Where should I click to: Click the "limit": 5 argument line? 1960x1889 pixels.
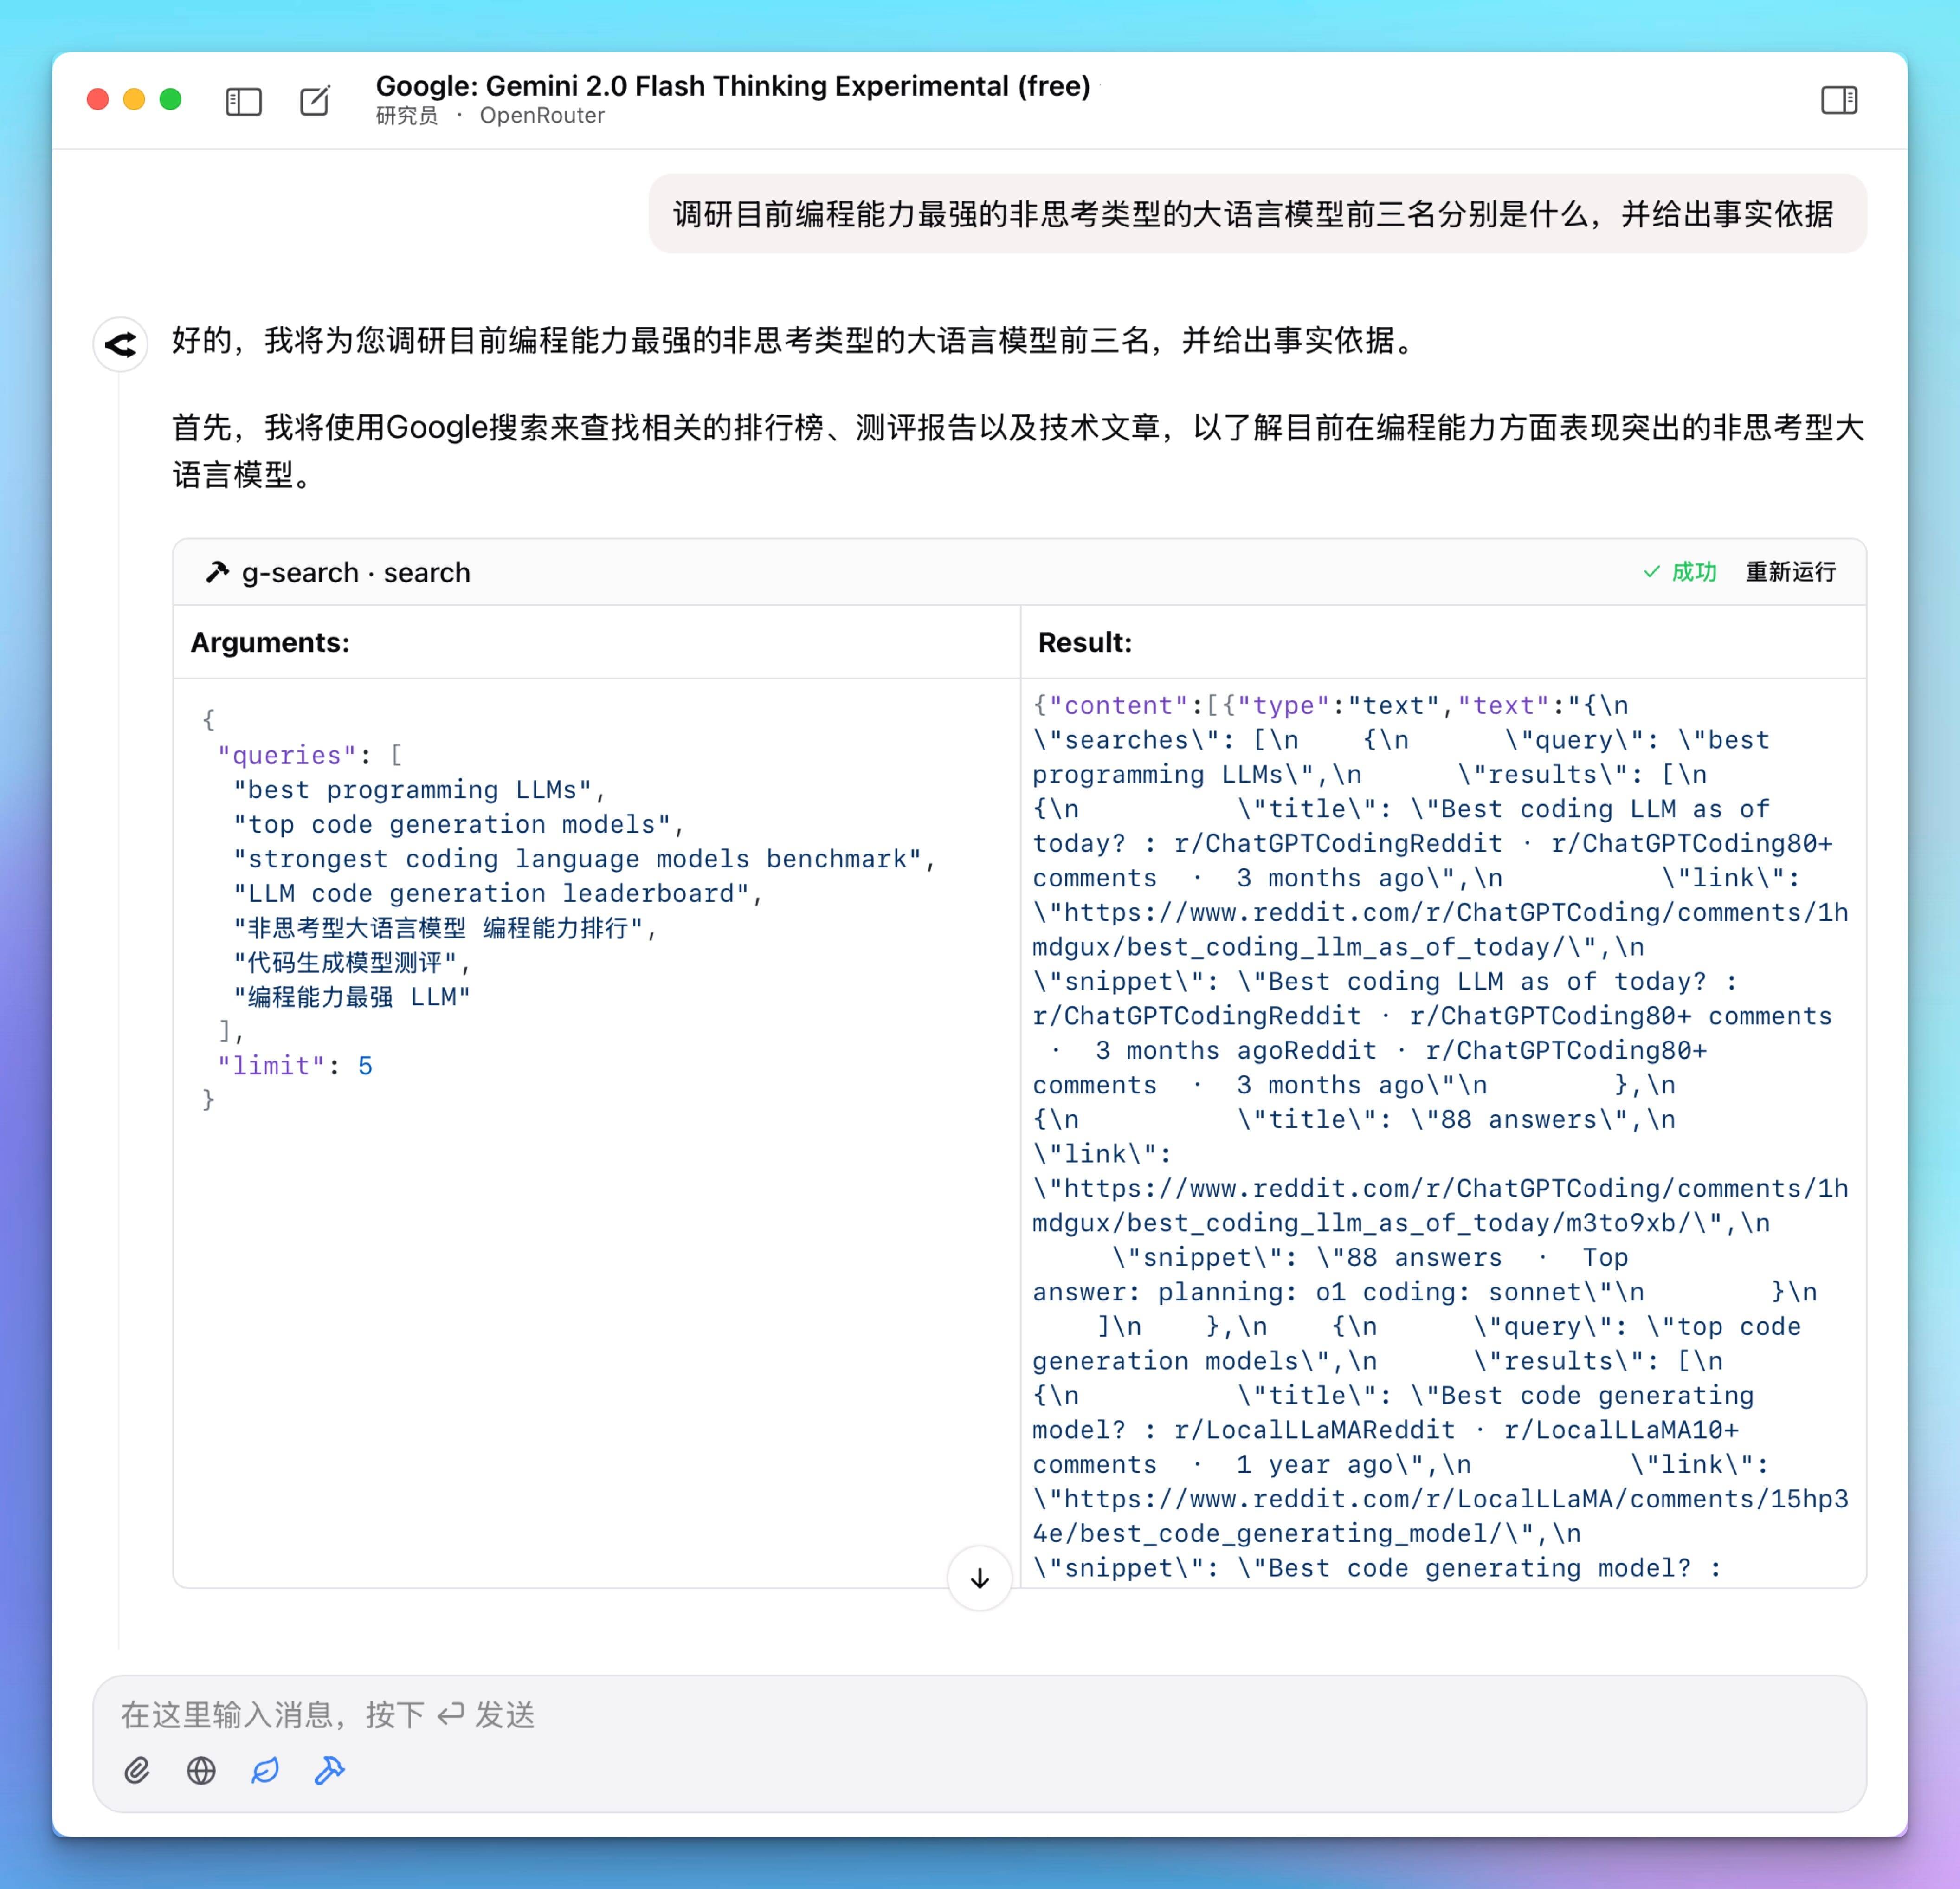(x=295, y=1066)
